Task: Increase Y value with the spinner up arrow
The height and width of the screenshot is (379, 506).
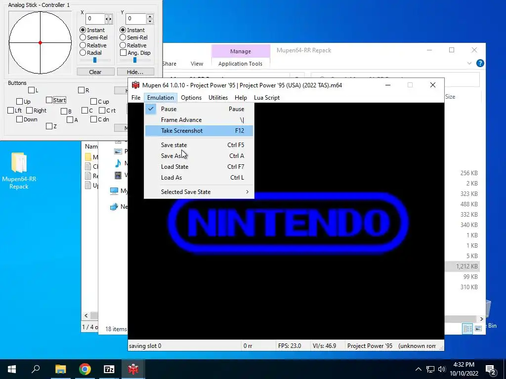Action: pos(150,16)
